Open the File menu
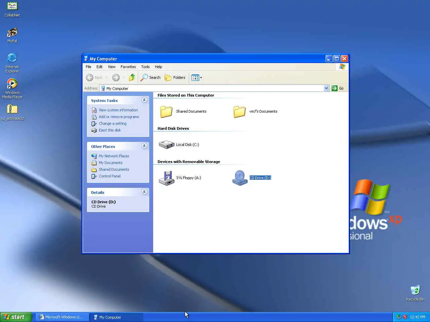 pyautogui.click(x=88, y=67)
